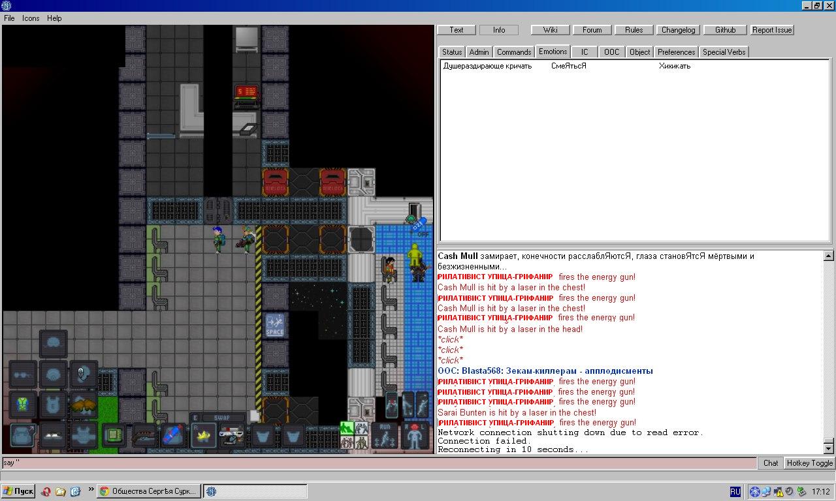Viewport: 836px width, 501px height.
Task: Click the Info button
Action: [499, 30]
